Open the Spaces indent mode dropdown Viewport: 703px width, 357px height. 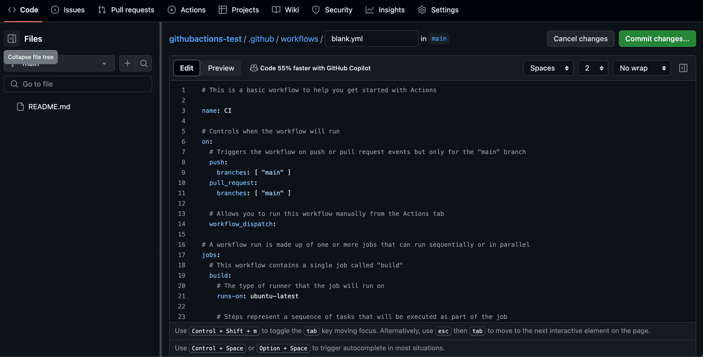pyautogui.click(x=548, y=68)
